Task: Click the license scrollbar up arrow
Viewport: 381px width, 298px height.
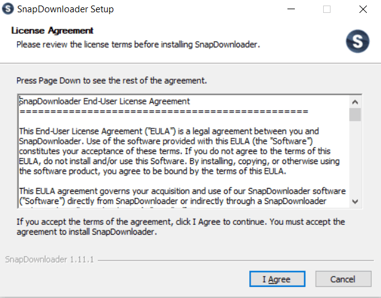Action: 355,101
